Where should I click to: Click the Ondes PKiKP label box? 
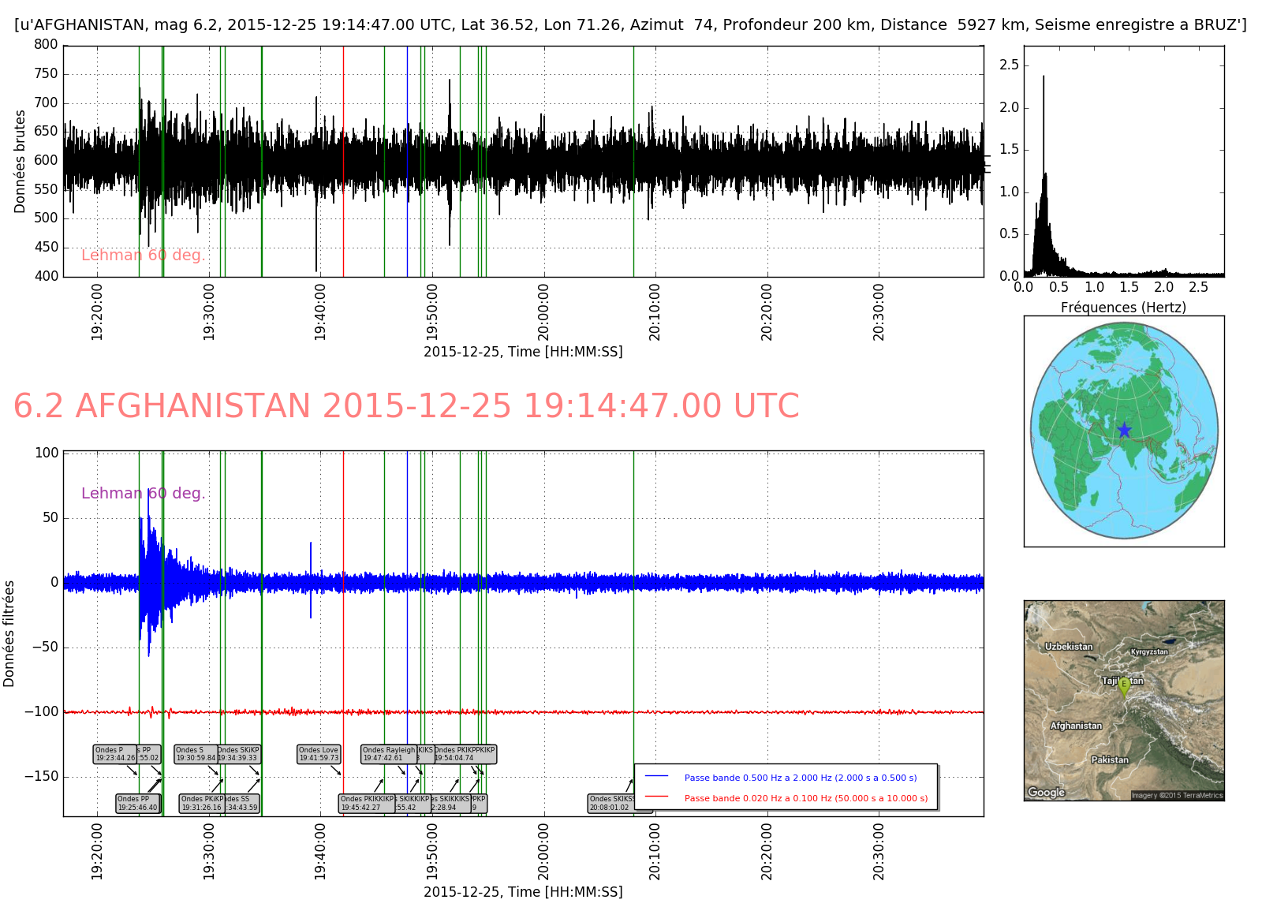[x=202, y=803]
